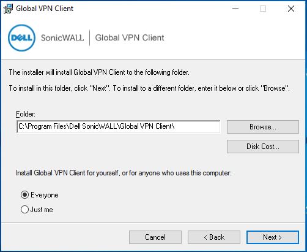
Task: Click the Global VPN Client title bar text
Action: [45, 9]
